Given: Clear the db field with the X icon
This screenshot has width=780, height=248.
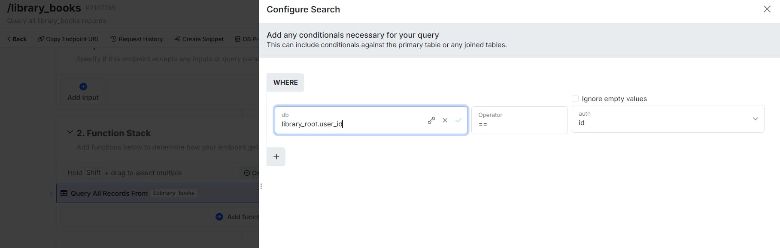Looking at the screenshot, I should (x=445, y=120).
